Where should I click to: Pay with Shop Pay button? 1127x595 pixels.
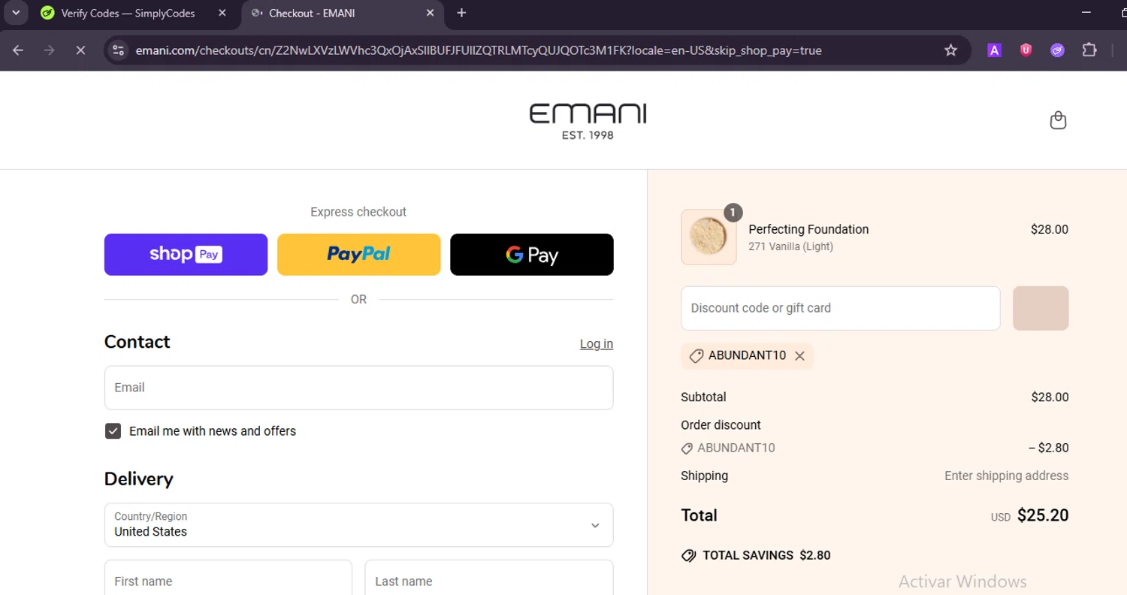pos(186,255)
